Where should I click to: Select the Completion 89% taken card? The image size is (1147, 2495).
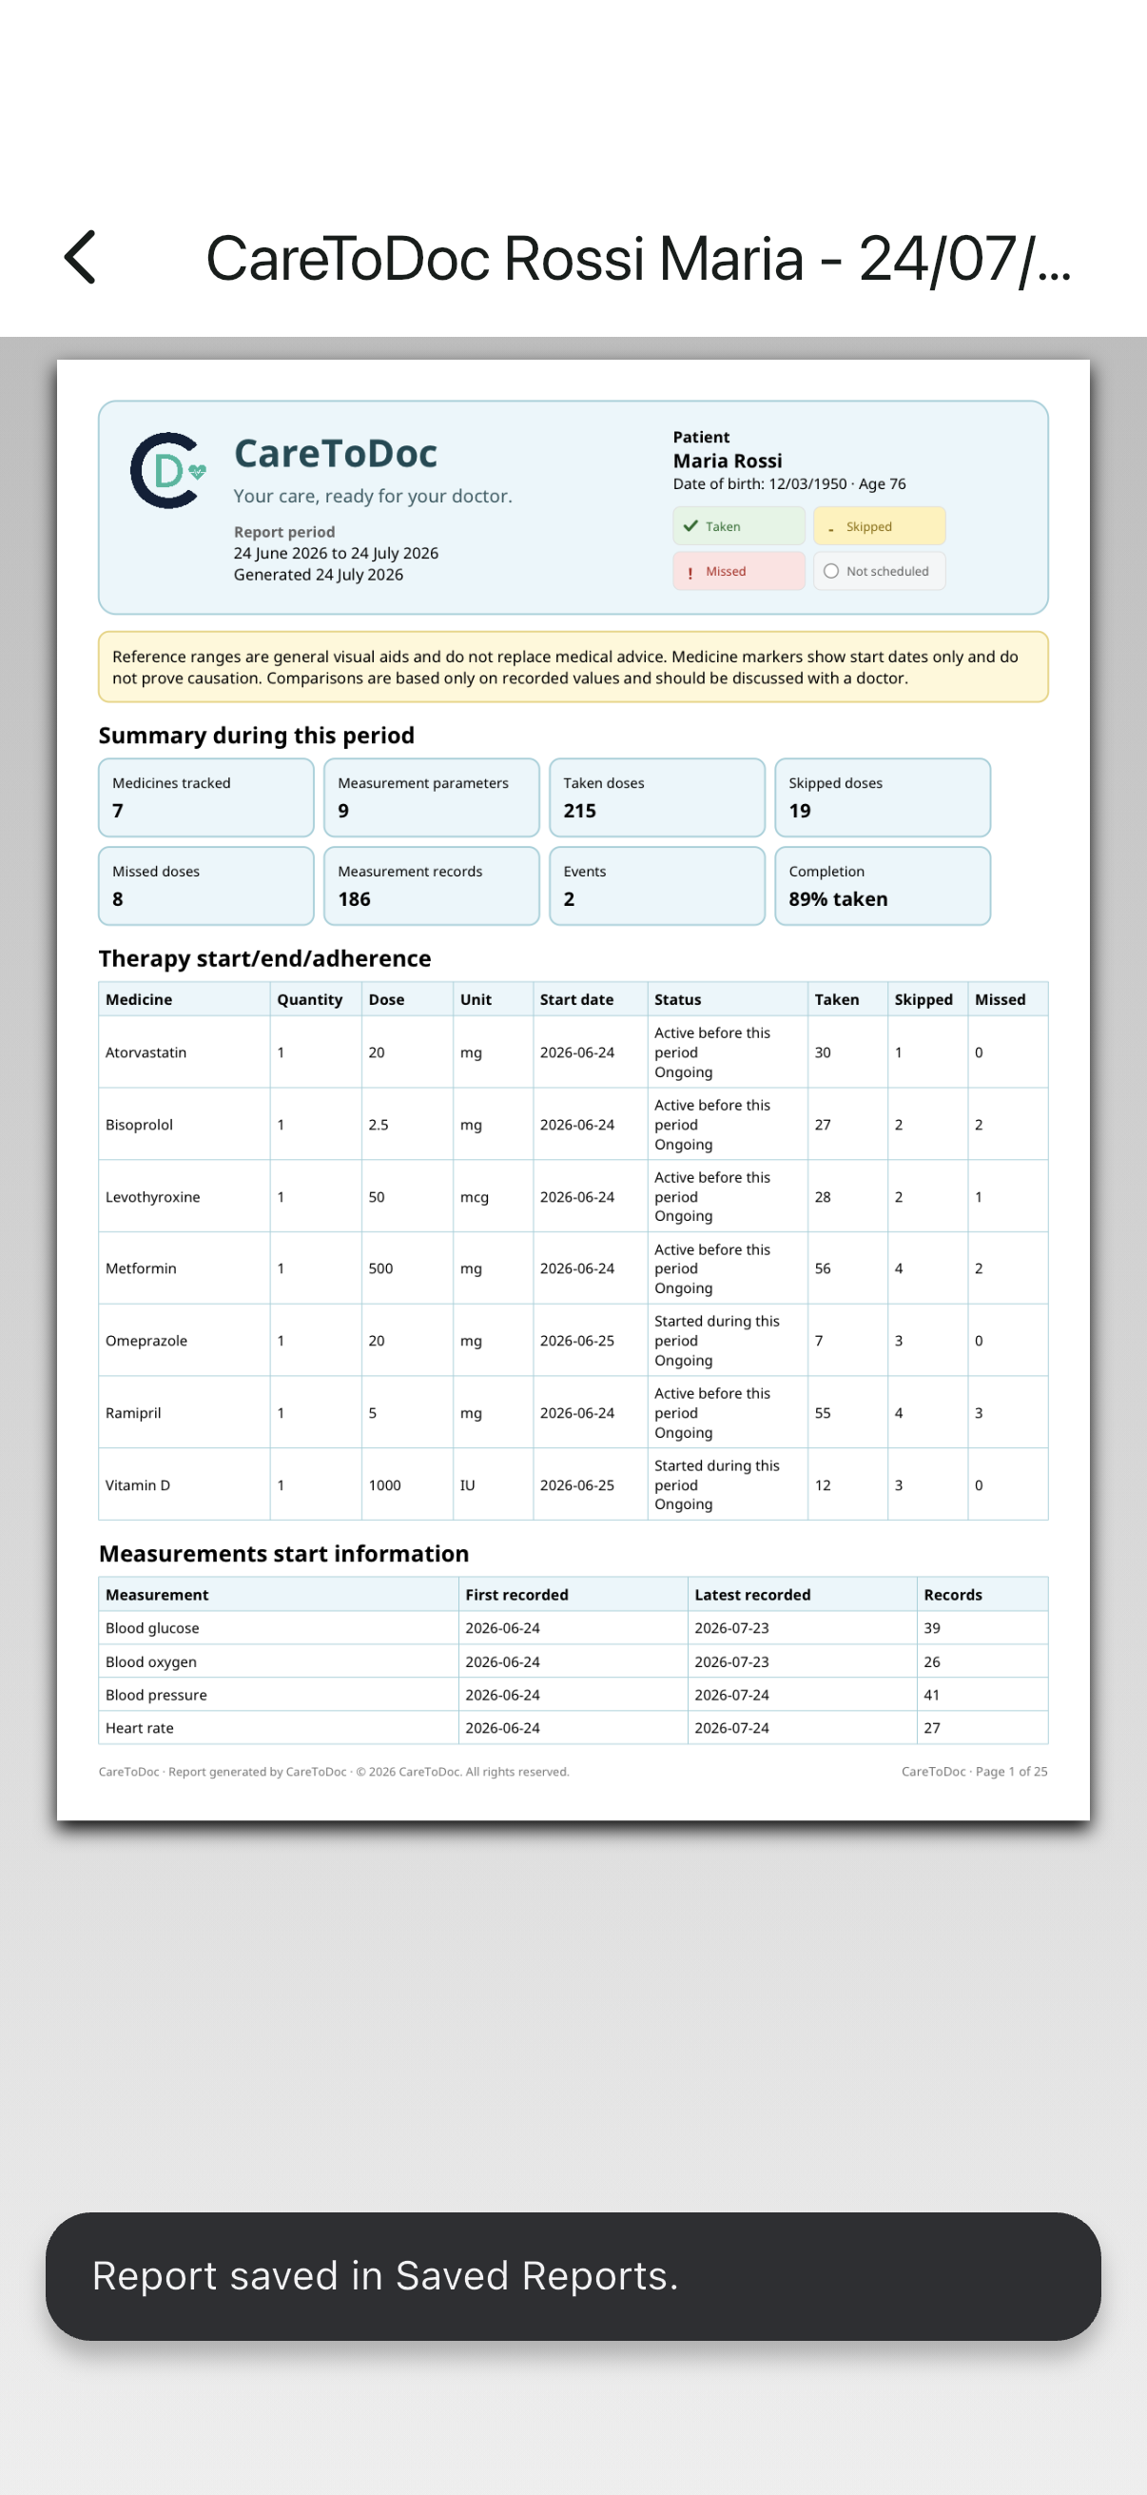pyautogui.click(x=883, y=886)
